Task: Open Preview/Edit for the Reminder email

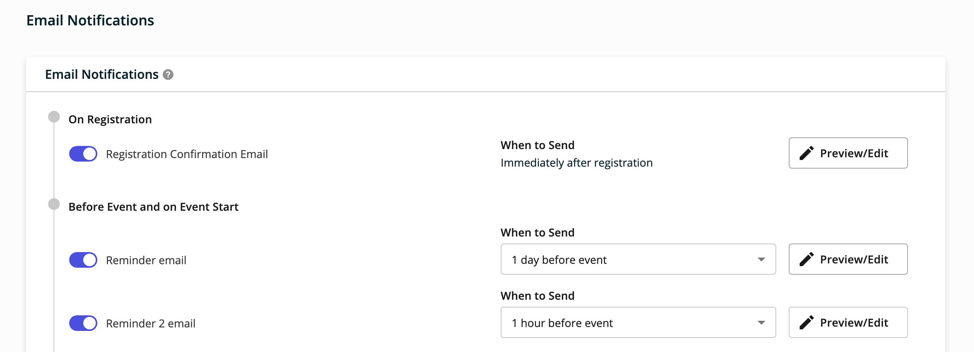Action: point(847,259)
